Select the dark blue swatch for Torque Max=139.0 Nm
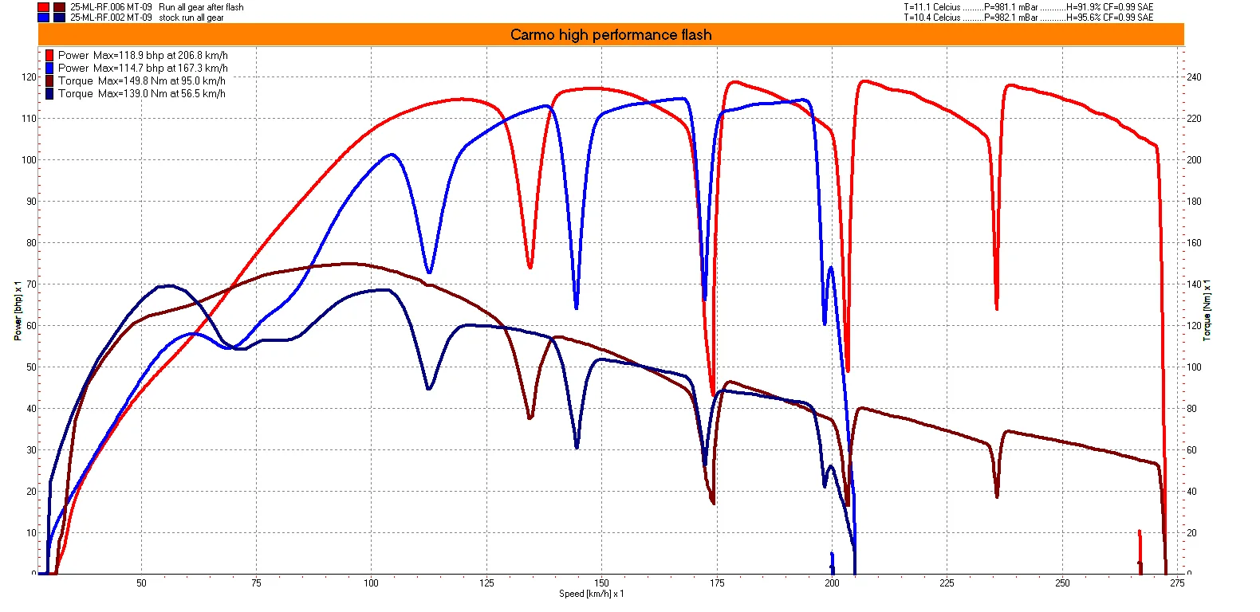Viewport: 1260px width, 612px height. tap(49, 94)
